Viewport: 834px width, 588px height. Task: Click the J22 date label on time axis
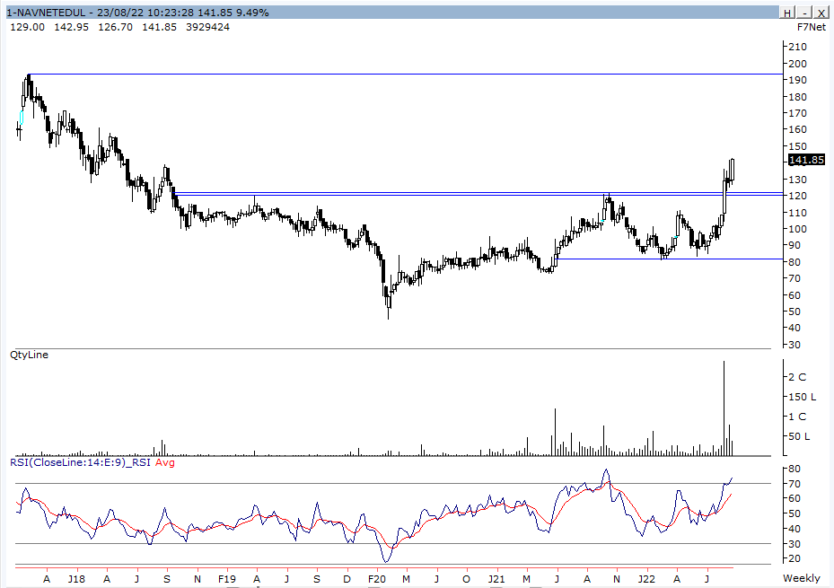[646, 579]
